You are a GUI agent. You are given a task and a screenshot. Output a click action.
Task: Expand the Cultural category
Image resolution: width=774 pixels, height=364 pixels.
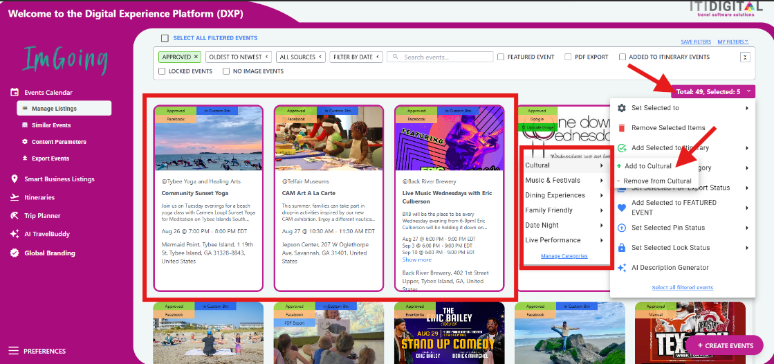[x=564, y=165]
